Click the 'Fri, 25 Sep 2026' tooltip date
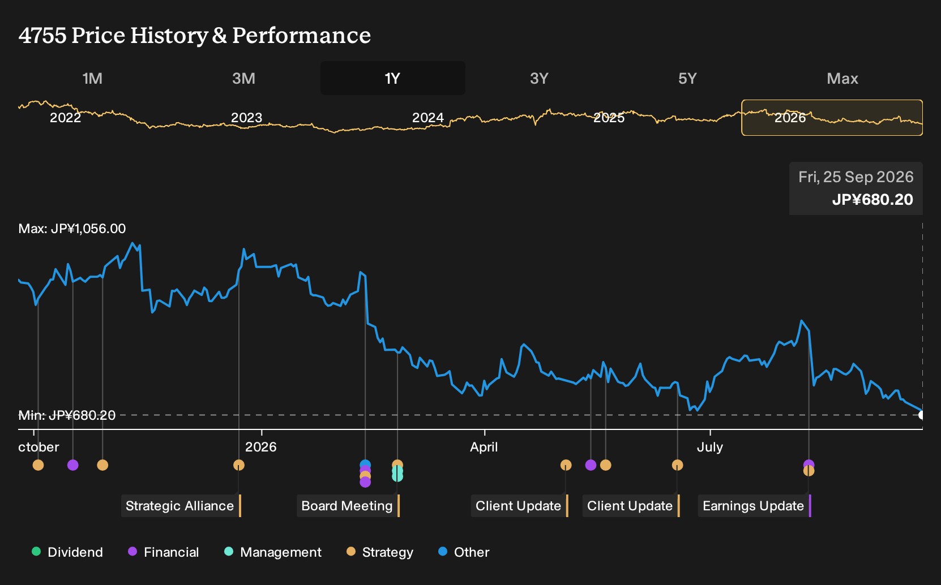941x585 pixels. 856,177
